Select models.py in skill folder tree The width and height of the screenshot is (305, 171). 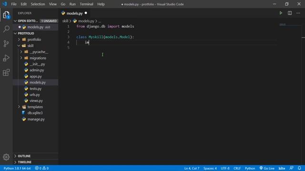click(36, 82)
